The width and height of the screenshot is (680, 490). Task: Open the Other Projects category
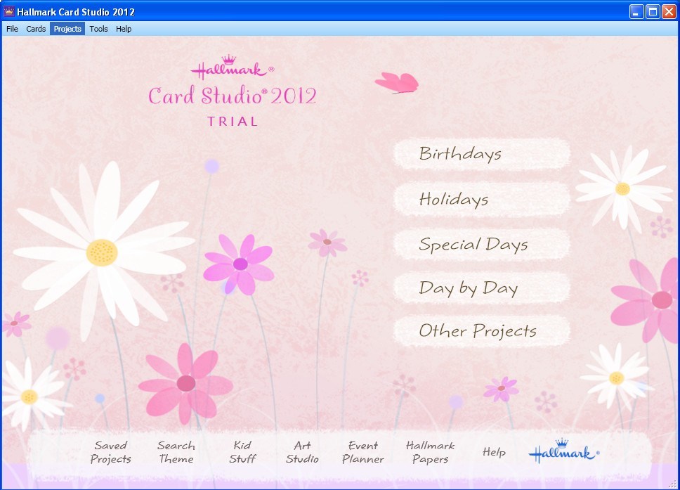pos(481,331)
